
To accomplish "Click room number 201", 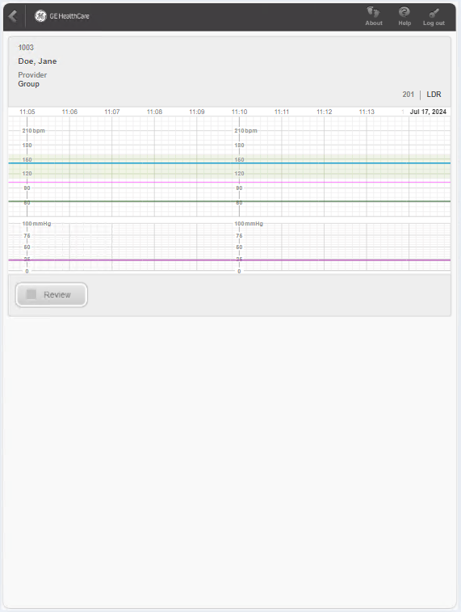I will (408, 95).
